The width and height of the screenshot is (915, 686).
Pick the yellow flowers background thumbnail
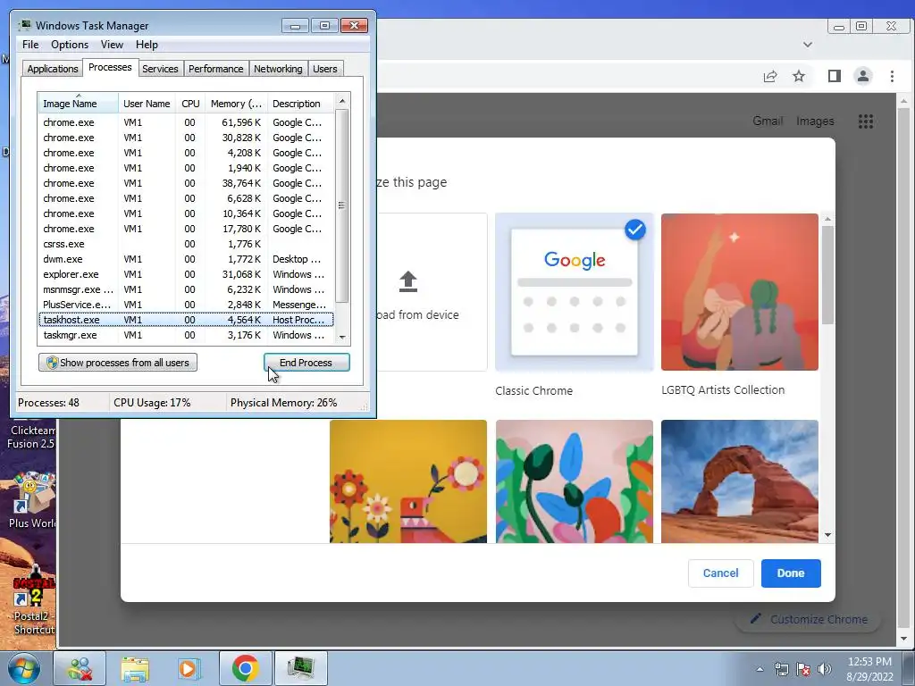(407, 481)
